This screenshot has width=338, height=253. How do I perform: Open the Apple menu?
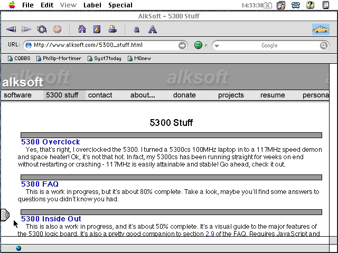click(12, 5)
